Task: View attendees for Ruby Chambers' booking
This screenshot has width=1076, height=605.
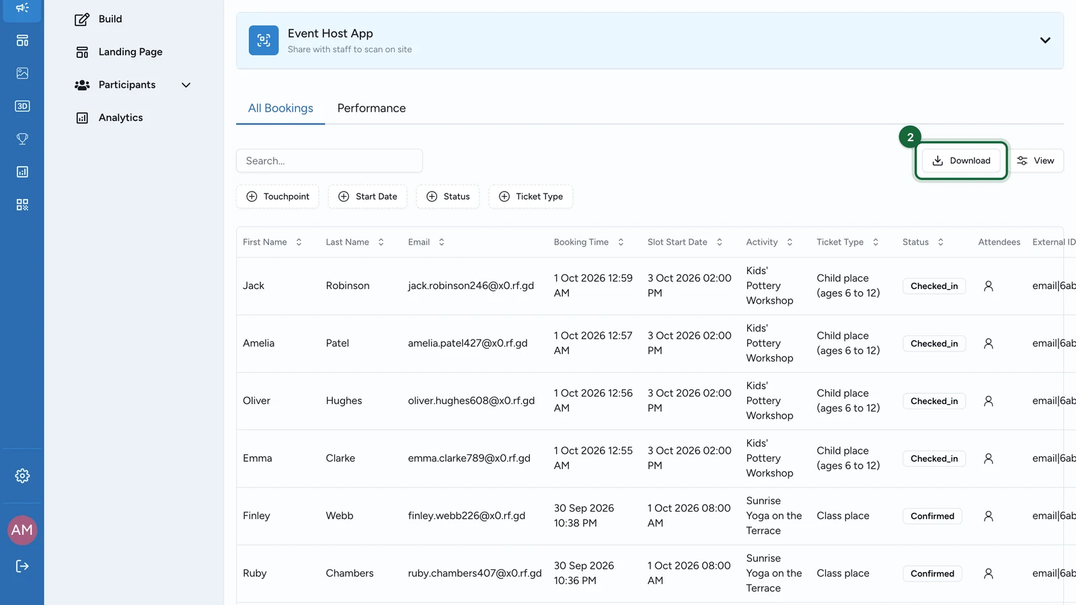Action: (x=989, y=573)
